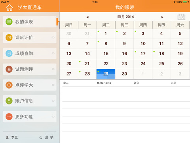Open 账户信息 menu item
Image resolution: width=190 pixels, height=143 pixels.
[30, 101]
